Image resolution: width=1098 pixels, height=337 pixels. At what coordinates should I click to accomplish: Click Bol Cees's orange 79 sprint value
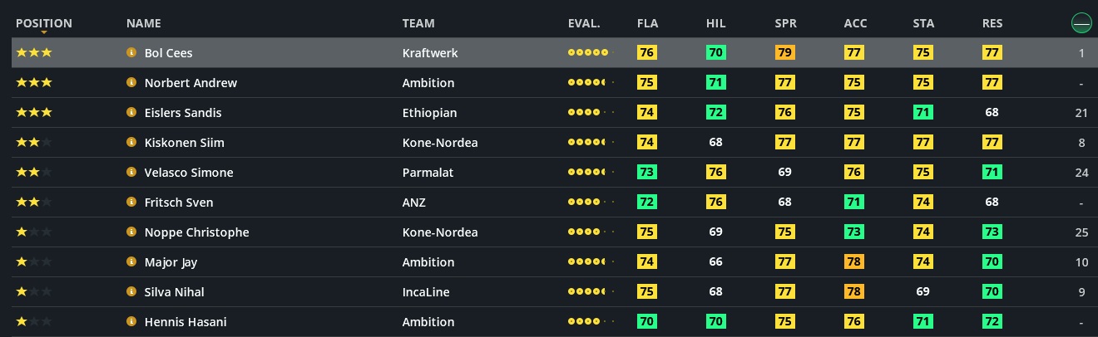[x=784, y=52]
